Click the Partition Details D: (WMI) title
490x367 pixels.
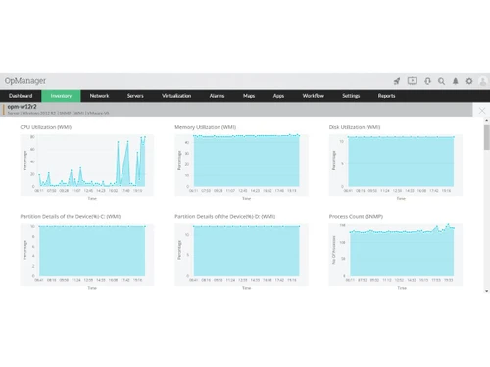pos(224,217)
